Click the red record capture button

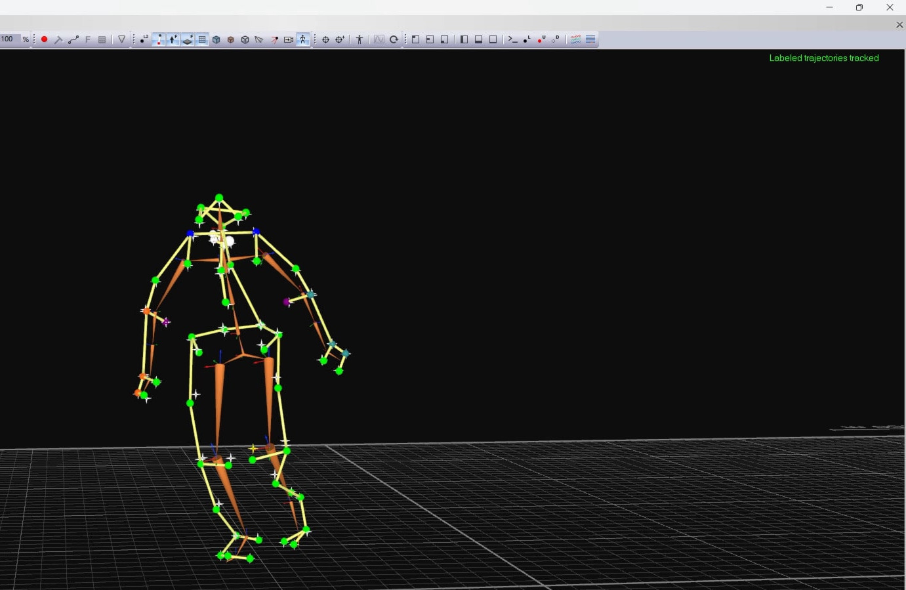point(44,39)
